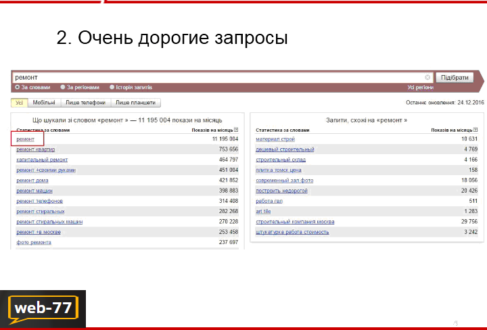This screenshot has height=330, width=487.
Task: Switch to the 'Лише планшети' tab
Action: (136, 103)
